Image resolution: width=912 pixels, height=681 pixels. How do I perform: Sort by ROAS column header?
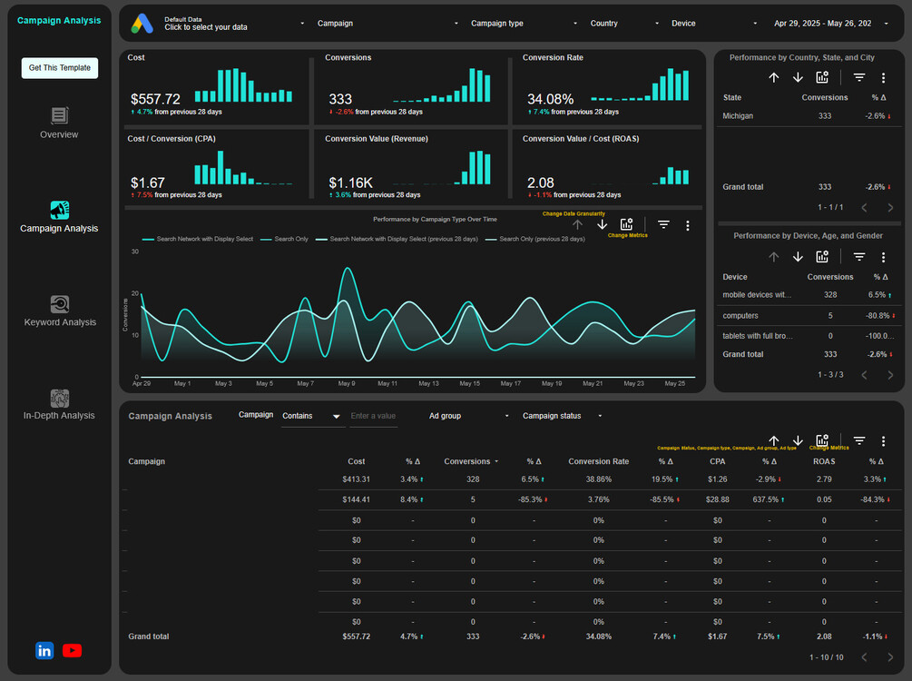click(824, 461)
